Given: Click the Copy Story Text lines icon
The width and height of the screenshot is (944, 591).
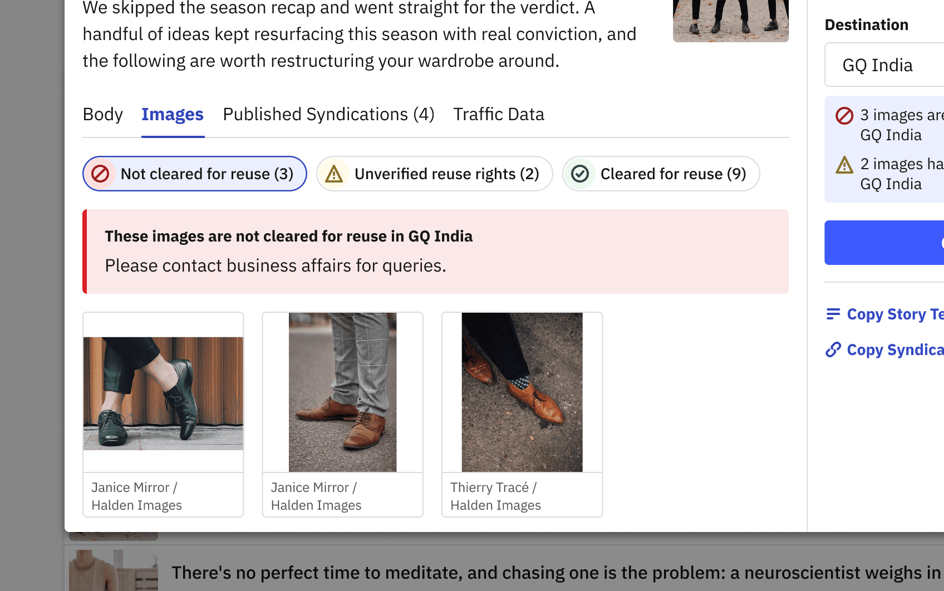Looking at the screenshot, I should point(833,314).
